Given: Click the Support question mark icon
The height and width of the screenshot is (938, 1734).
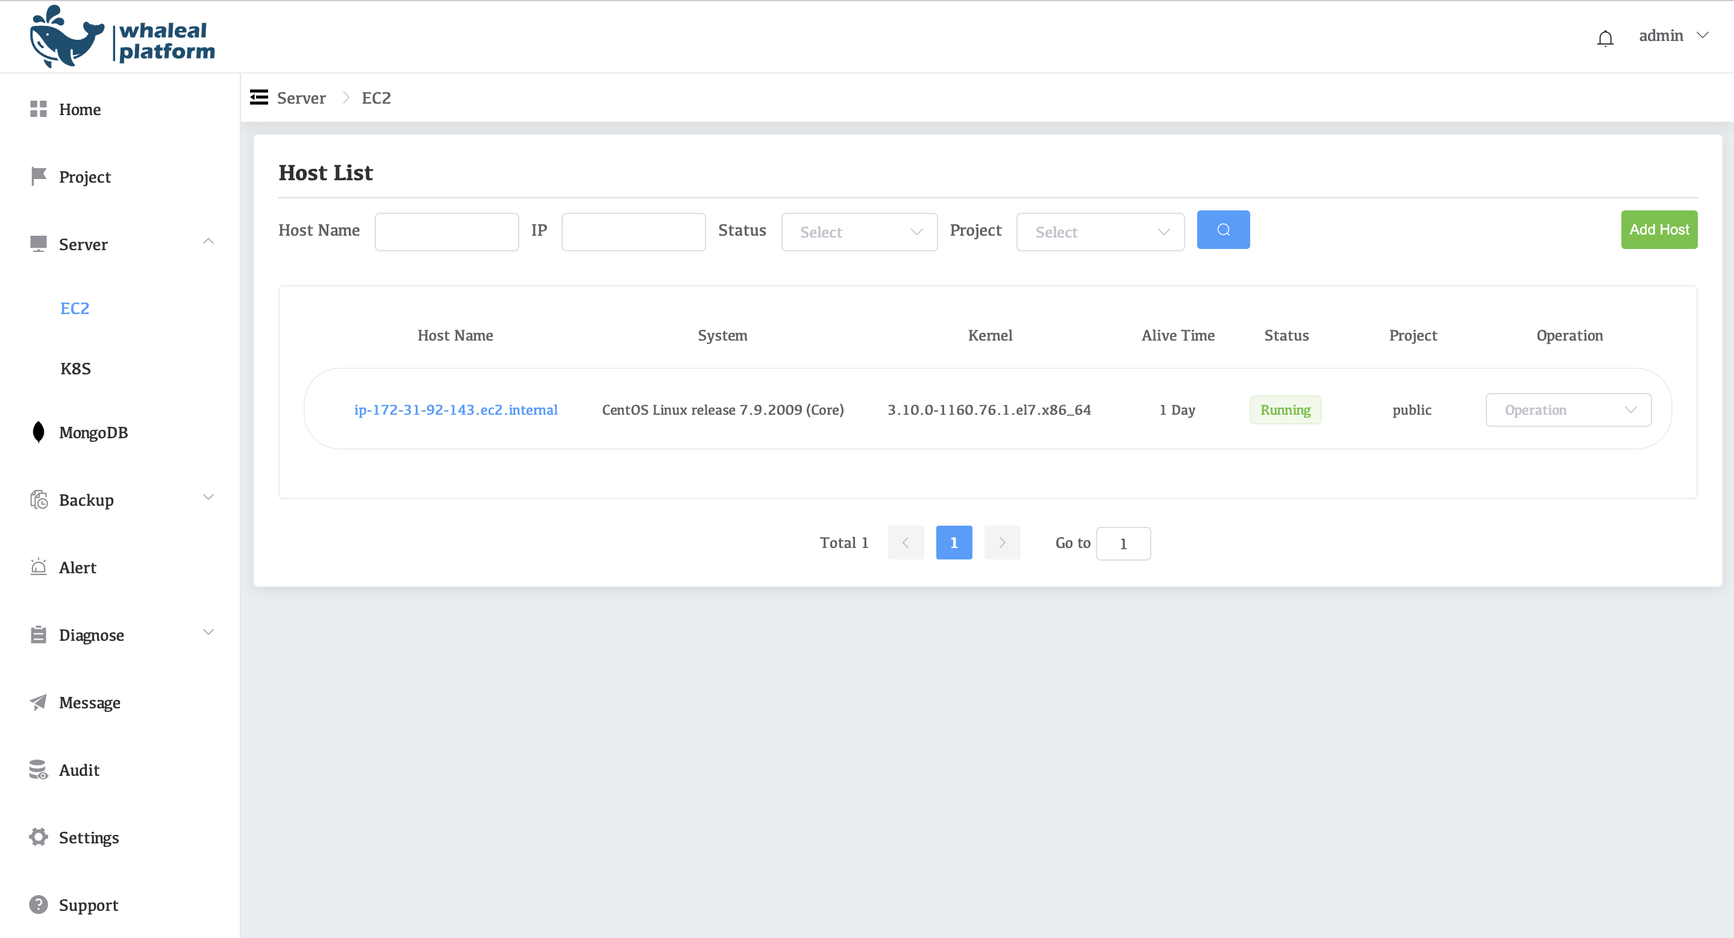Looking at the screenshot, I should click(x=39, y=904).
